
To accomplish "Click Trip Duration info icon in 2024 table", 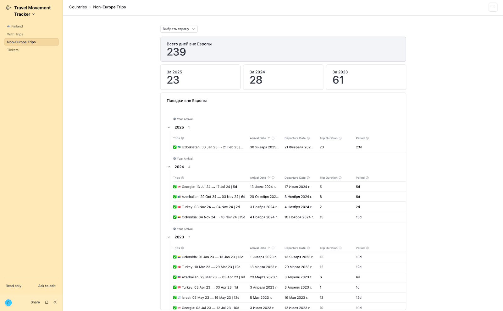I will pyautogui.click(x=340, y=178).
